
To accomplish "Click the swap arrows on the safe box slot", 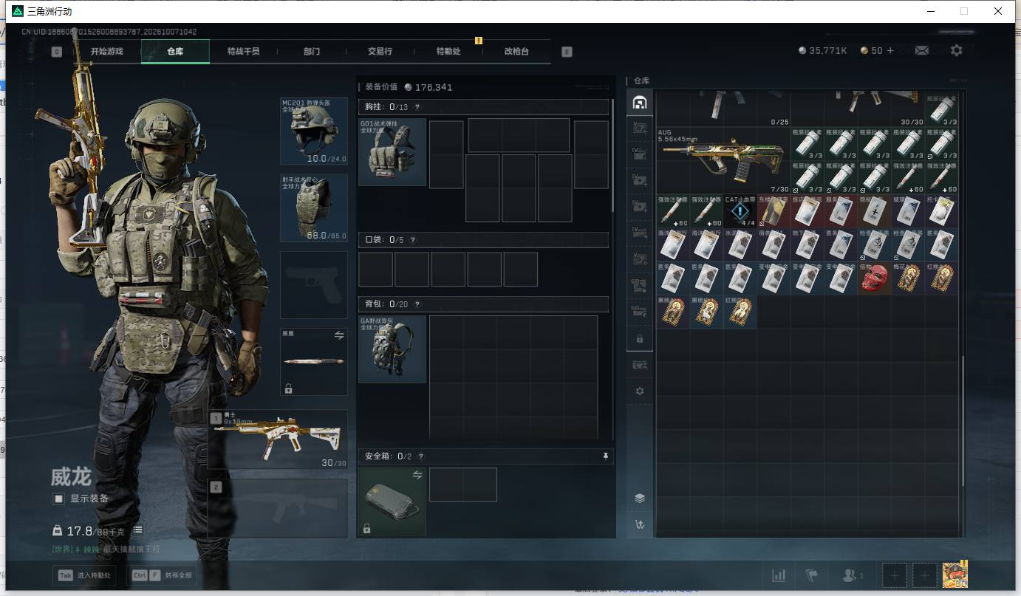I will [417, 474].
